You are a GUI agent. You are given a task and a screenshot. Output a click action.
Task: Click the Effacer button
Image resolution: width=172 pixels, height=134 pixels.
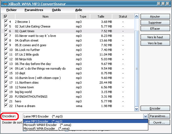point(155,28)
